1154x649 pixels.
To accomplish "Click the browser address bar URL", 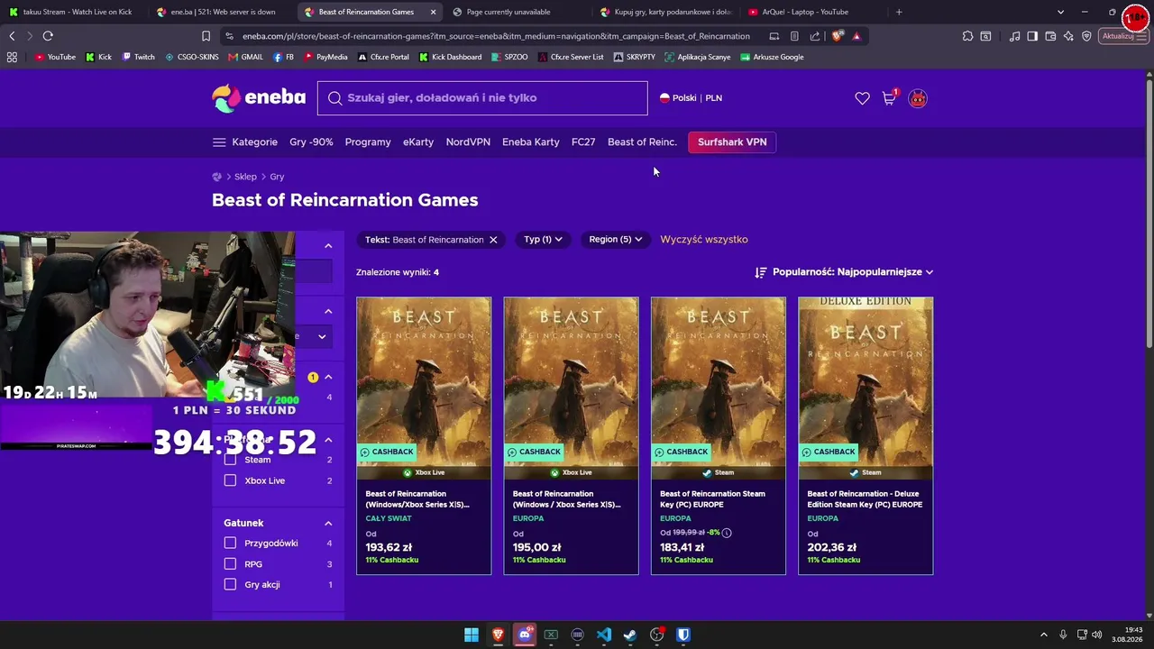I will [x=496, y=36].
